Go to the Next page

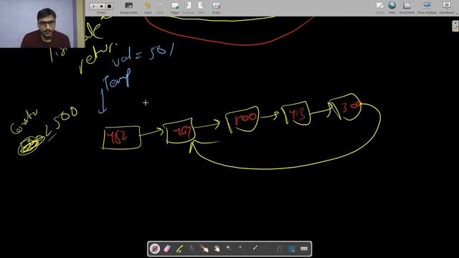[201, 8]
